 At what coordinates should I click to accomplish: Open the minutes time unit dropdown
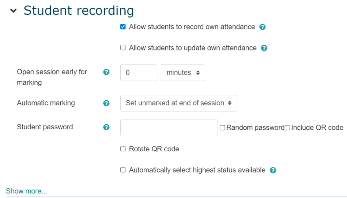[x=183, y=73]
